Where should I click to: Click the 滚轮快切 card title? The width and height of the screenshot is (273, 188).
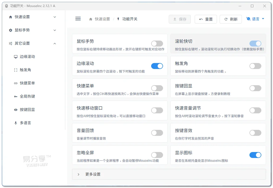click(184, 41)
